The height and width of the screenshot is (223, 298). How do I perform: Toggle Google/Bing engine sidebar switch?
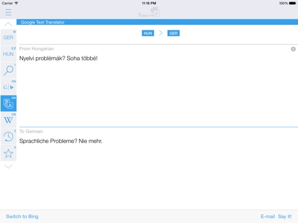[9, 87]
